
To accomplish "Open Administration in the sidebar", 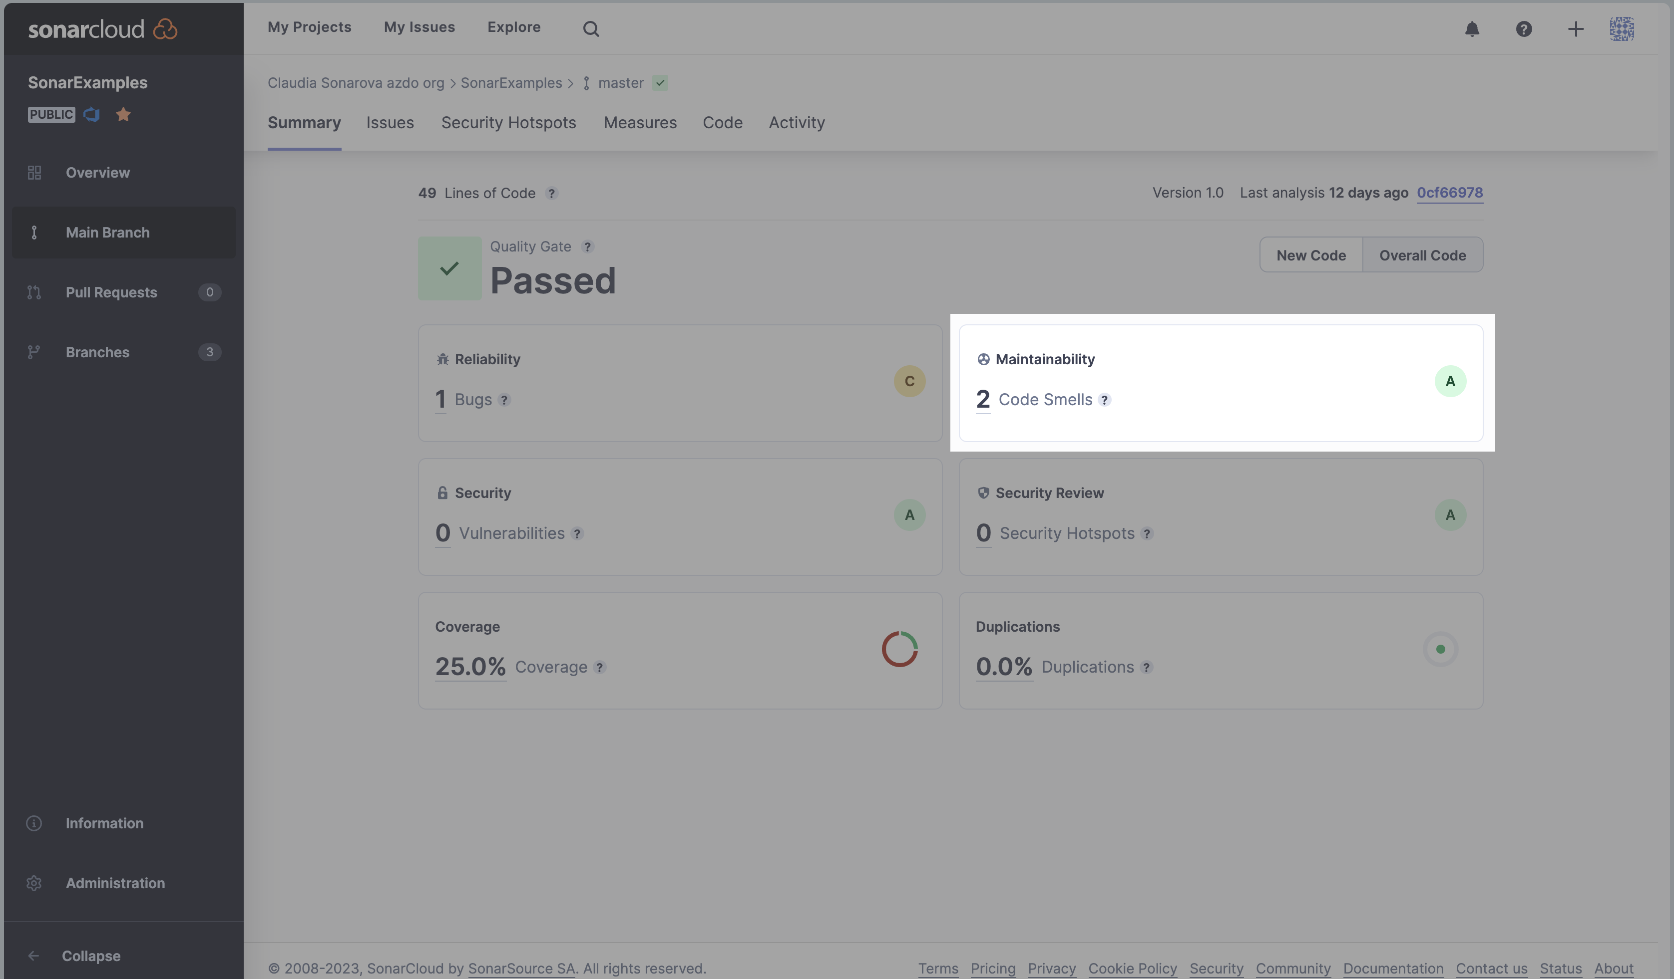I will pyautogui.click(x=123, y=883).
